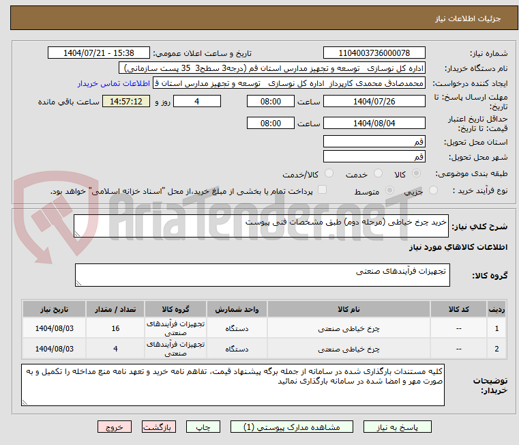Click the date 1404/08/03 in row 2
Image resolution: width=519 pixels, height=445 pixels.
55,349
